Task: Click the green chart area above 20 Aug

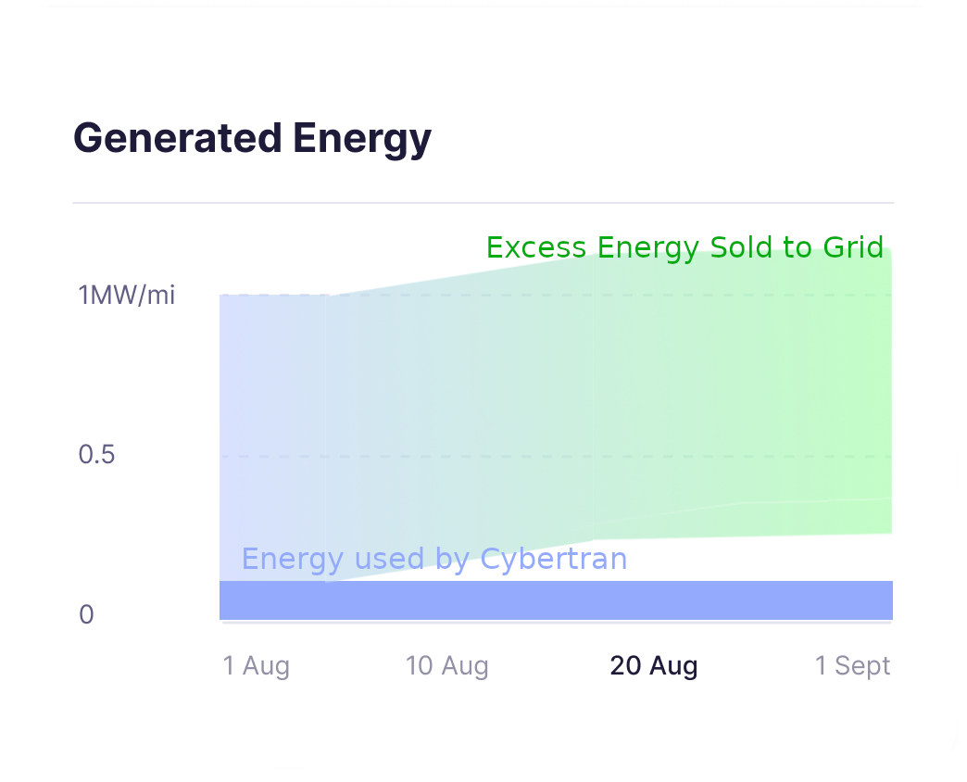Action: tap(653, 389)
